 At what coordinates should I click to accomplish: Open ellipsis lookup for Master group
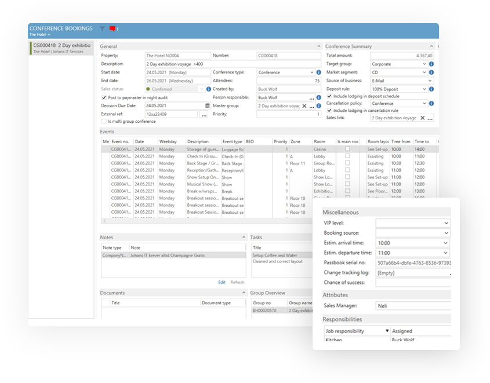click(311, 107)
